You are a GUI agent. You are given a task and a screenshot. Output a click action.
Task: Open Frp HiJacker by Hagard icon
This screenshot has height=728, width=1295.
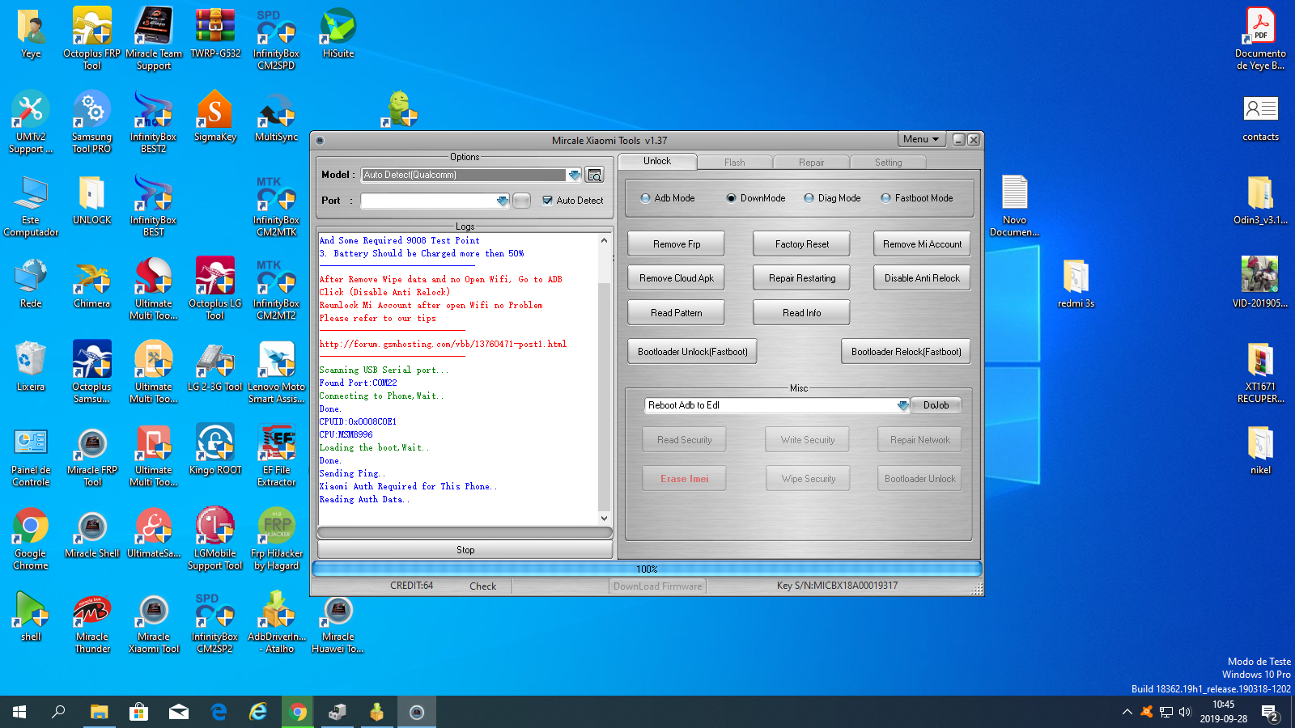coord(276,538)
